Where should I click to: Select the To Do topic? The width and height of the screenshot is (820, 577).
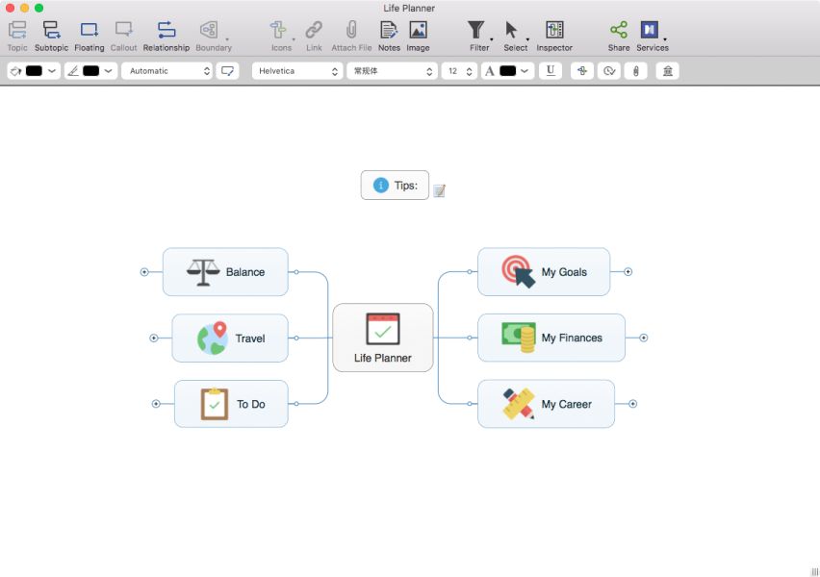(231, 404)
